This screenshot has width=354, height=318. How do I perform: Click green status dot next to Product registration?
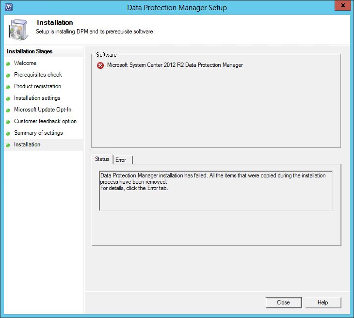click(8, 87)
